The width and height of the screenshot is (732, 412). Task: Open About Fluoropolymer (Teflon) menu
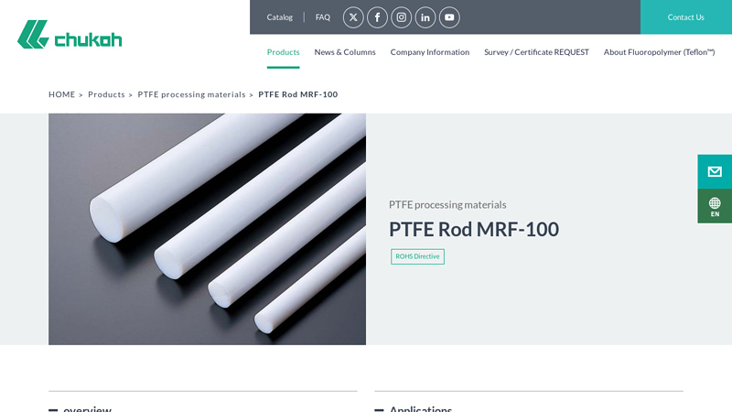coord(659,52)
